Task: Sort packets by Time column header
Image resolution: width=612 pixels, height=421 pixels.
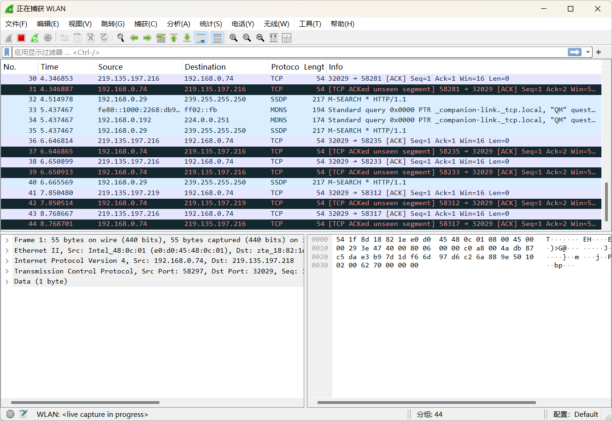Action: coord(67,67)
